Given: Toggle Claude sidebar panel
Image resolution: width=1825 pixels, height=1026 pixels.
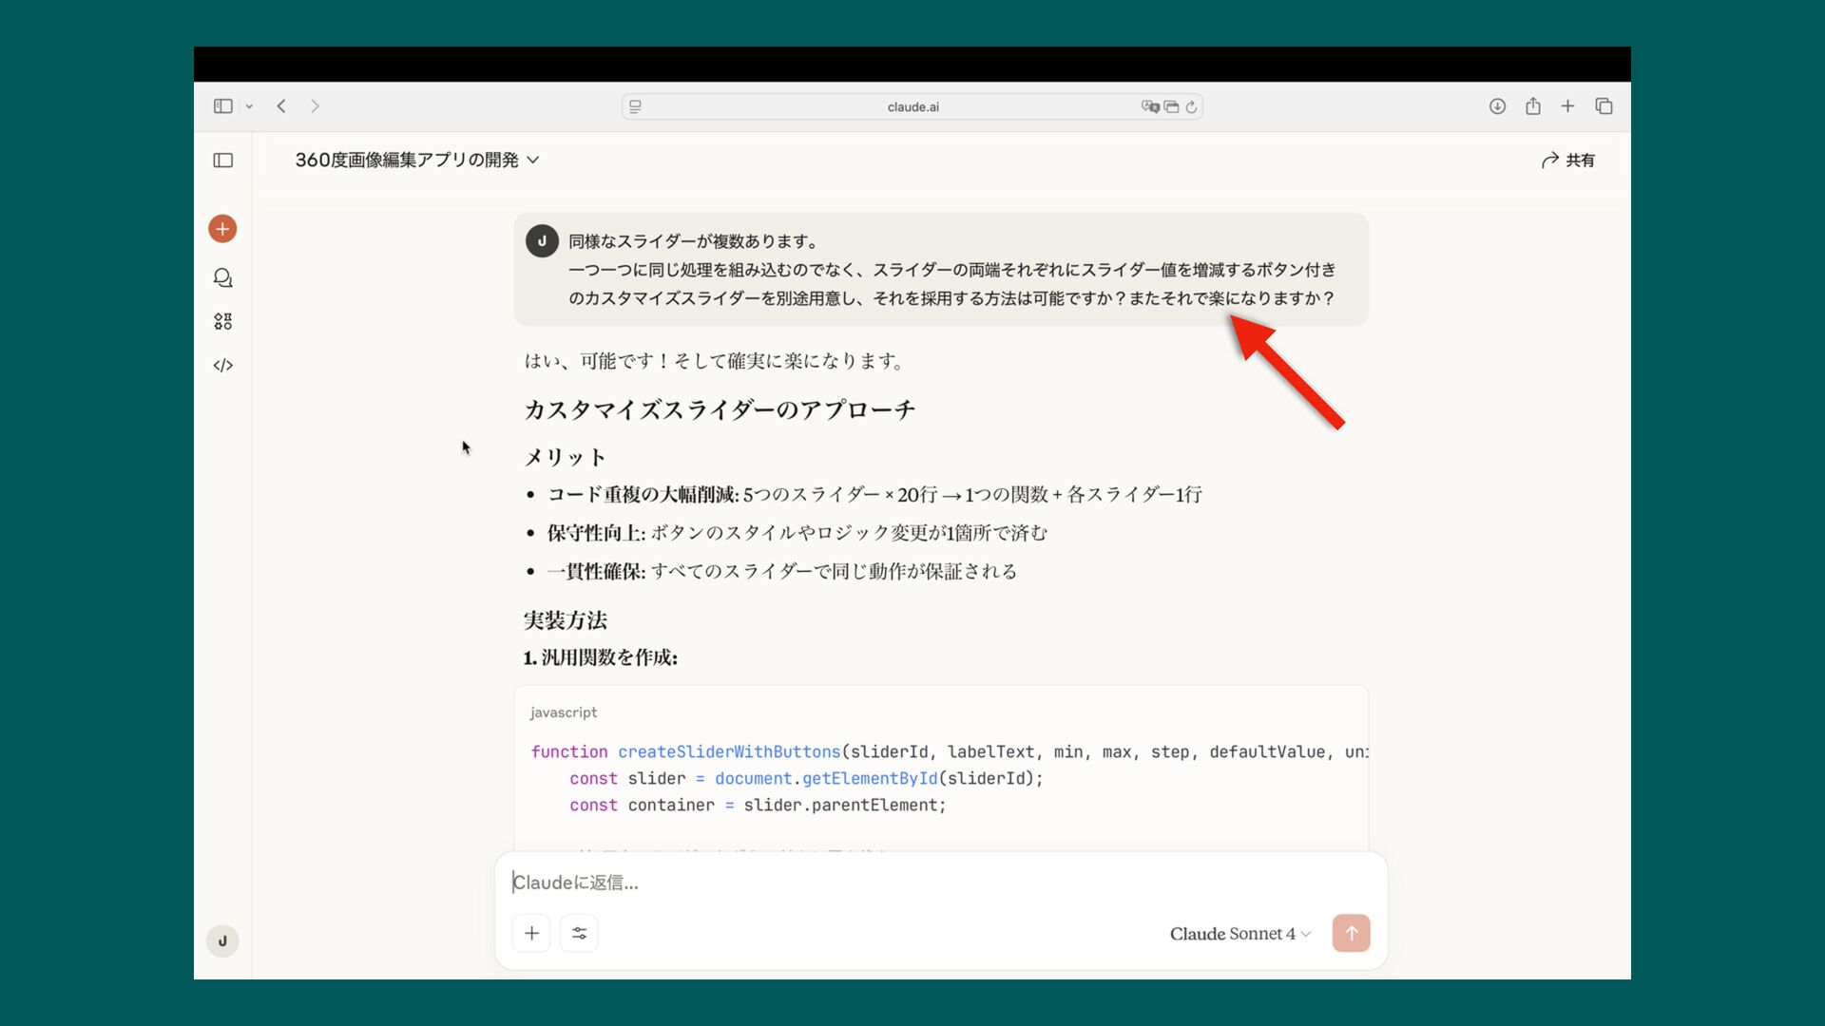Looking at the screenshot, I should pos(223,161).
